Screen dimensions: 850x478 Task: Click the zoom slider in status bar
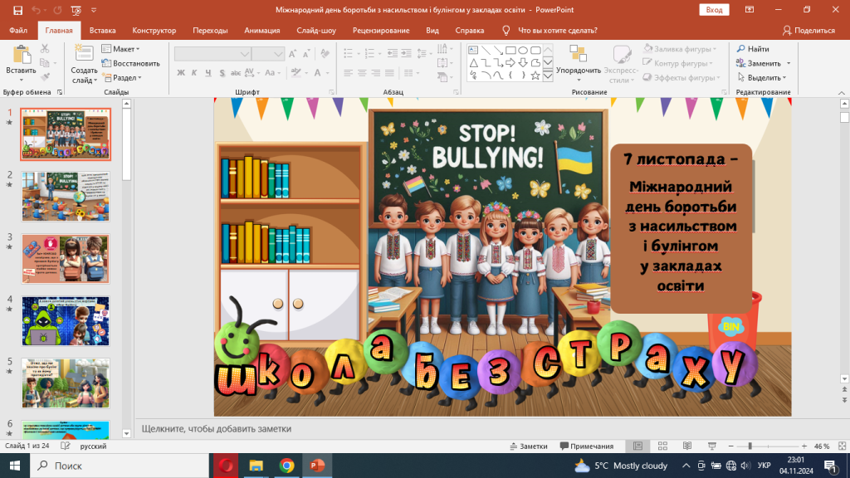tap(750, 446)
